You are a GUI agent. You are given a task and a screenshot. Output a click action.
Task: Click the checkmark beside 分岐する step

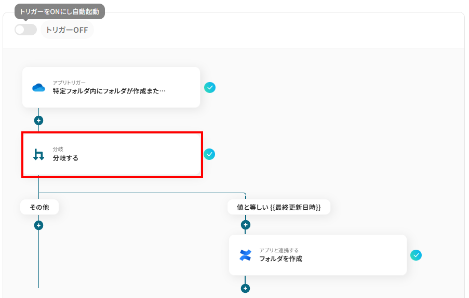pos(209,154)
